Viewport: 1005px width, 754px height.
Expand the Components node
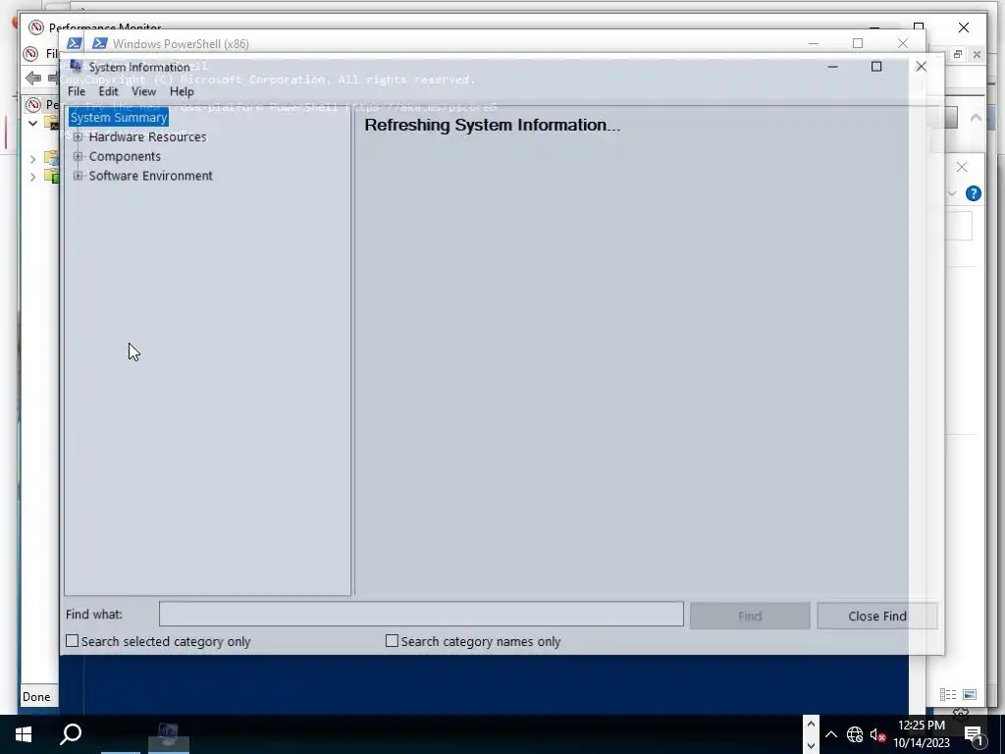[79, 156]
